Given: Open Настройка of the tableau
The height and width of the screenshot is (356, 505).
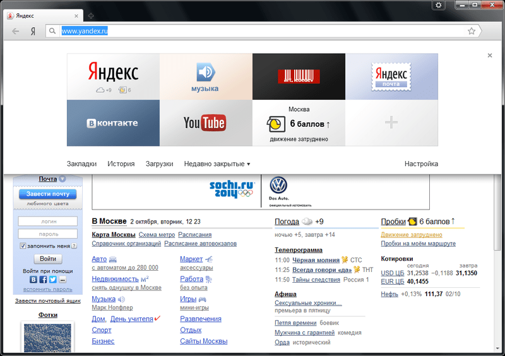Looking at the screenshot, I should [x=421, y=163].
